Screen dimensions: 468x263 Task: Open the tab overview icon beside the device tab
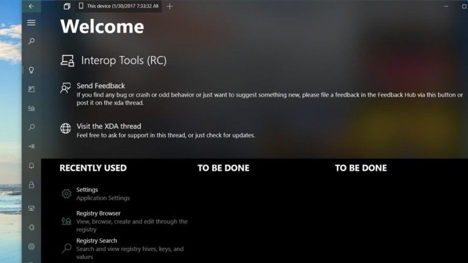(x=67, y=6)
